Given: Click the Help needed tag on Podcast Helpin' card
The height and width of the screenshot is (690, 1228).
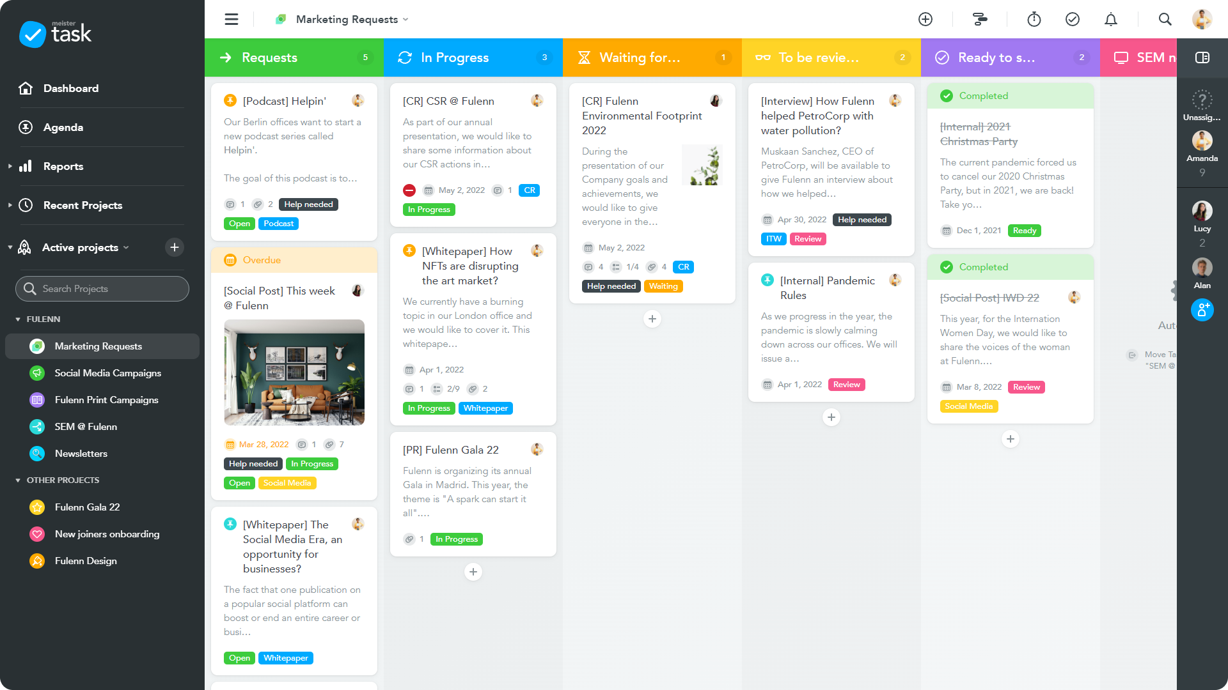Looking at the screenshot, I should pos(308,204).
